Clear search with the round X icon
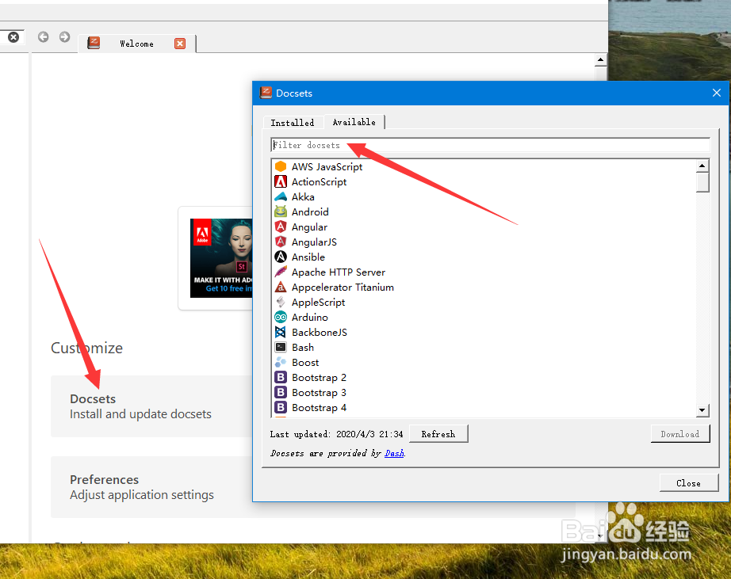 [13, 36]
